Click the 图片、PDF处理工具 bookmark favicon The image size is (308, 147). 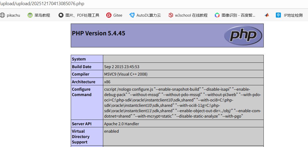click(x=61, y=15)
